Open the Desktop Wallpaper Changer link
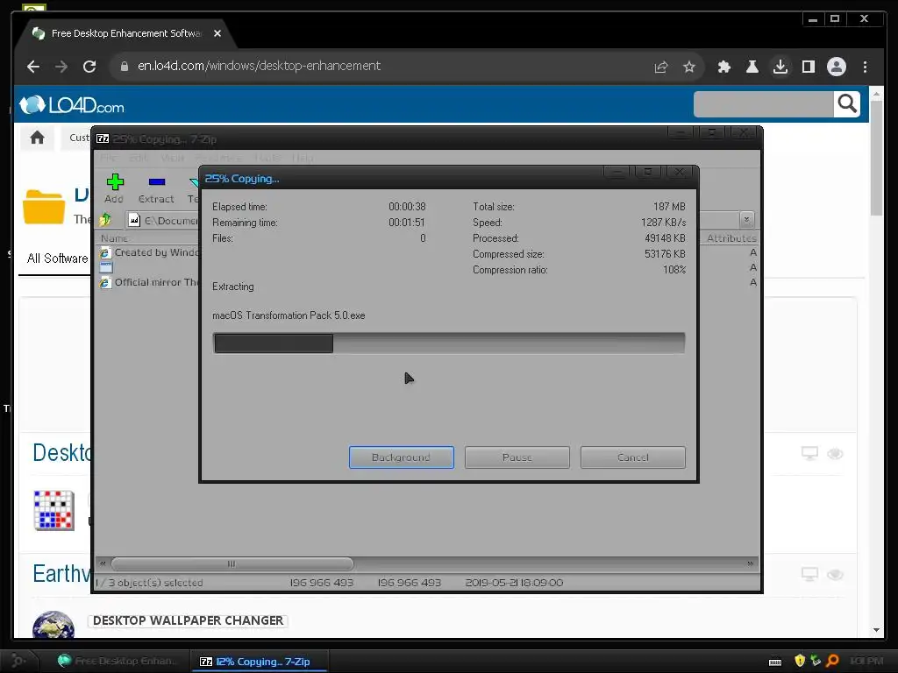This screenshot has width=898, height=673. (x=188, y=621)
